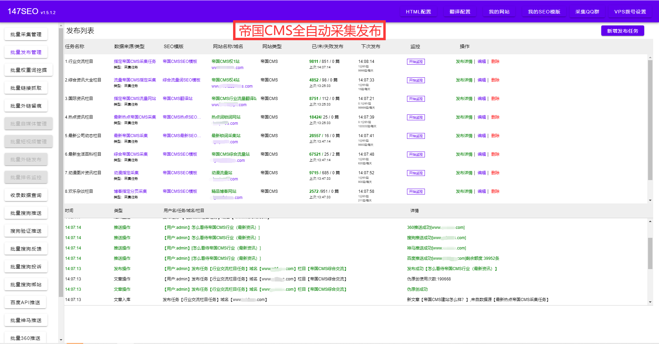Click the 任务名称 column header

pyautogui.click(x=75, y=46)
